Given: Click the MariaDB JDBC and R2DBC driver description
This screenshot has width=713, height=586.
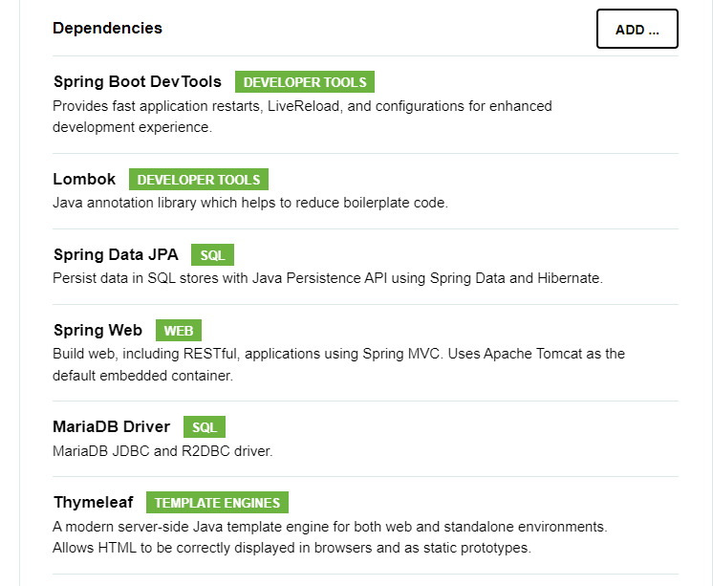Looking at the screenshot, I should tap(162, 450).
